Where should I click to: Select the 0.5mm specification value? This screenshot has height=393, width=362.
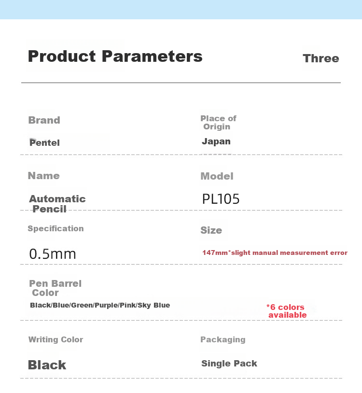point(53,254)
